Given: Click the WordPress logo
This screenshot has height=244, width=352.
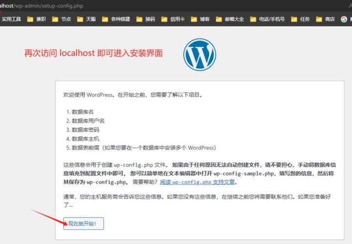Looking at the screenshot, I should click(x=199, y=55).
